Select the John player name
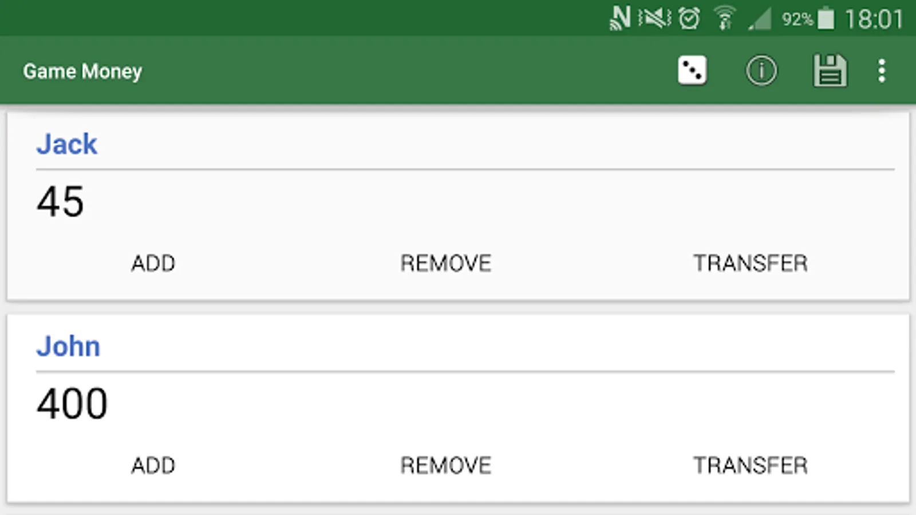916x515 pixels. click(68, 346)
